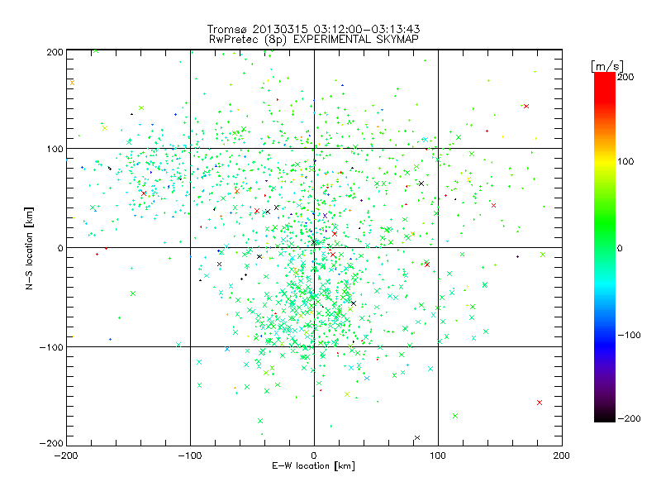Click the E-W axis tick label "0"
The width and height of the screenshot is (661, 496).
point(314,455)
